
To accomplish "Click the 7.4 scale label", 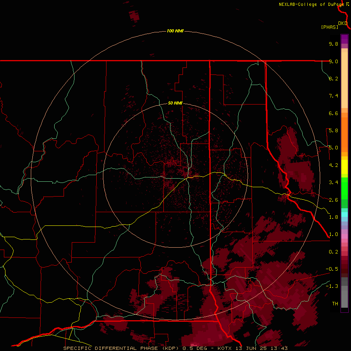I will [333, 96].
